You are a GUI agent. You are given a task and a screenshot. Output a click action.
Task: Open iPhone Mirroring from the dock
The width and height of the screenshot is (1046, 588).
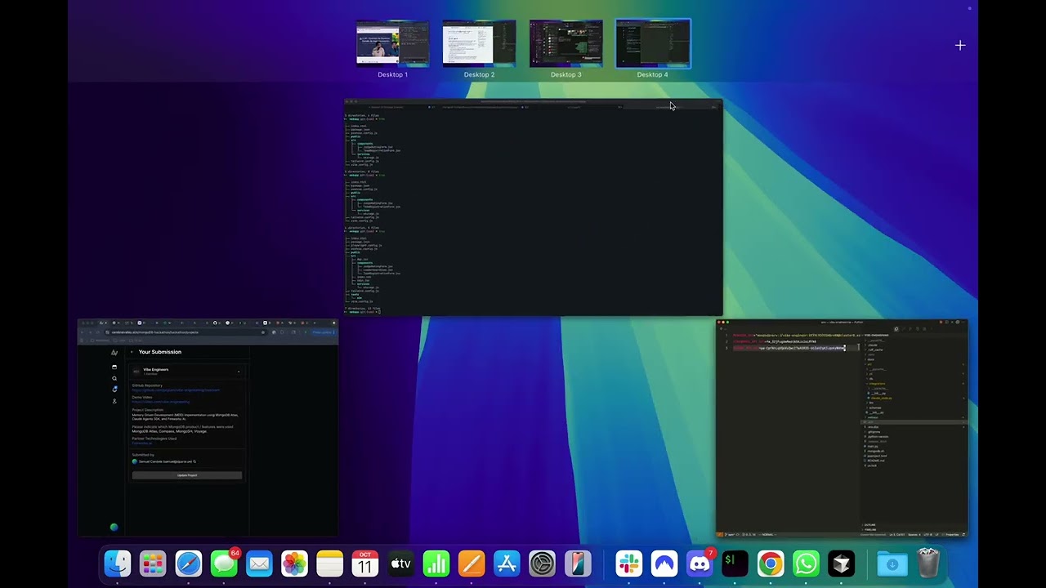click(x=578, y=563)
